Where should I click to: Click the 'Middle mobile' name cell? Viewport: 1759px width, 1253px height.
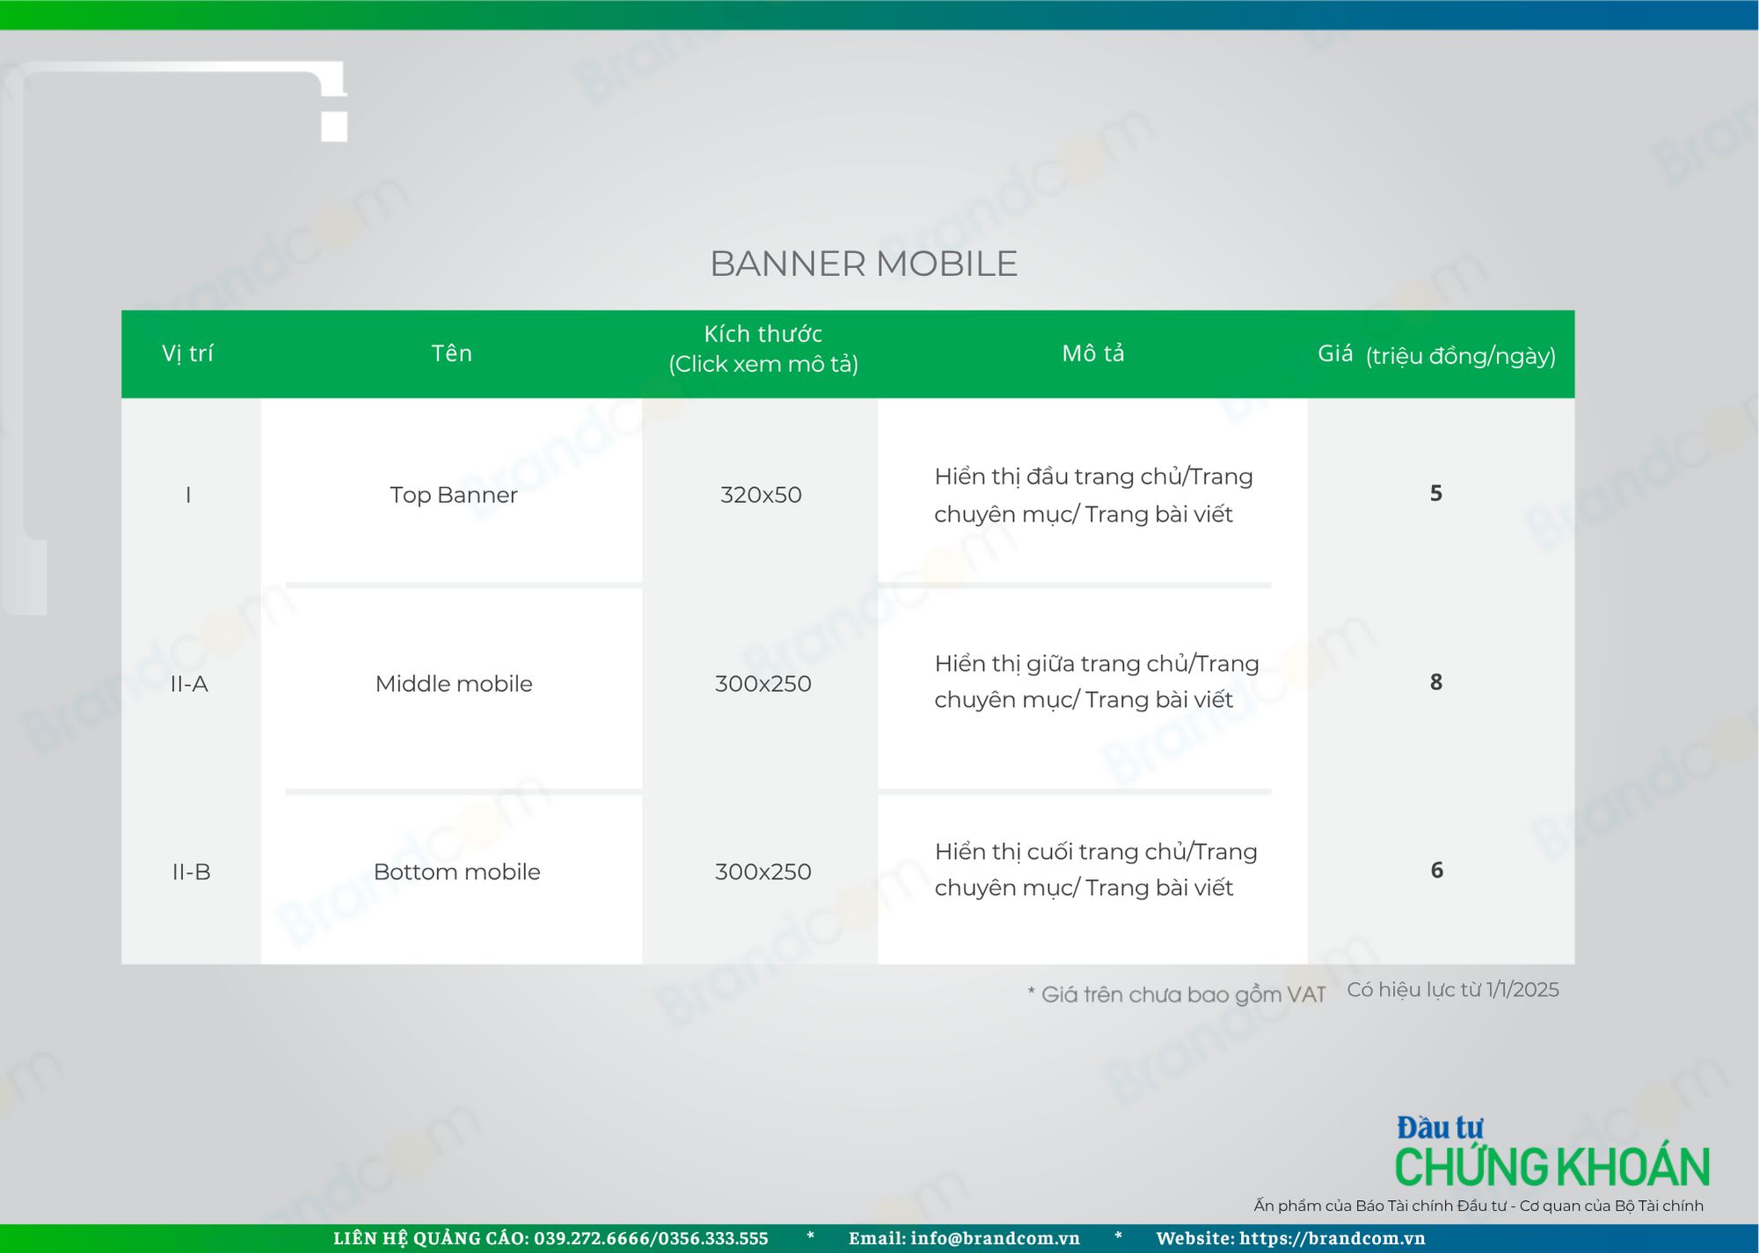pyautogui.click(x=454, y=684)
